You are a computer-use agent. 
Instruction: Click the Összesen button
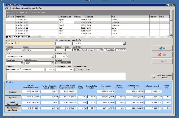click(13, 92)
